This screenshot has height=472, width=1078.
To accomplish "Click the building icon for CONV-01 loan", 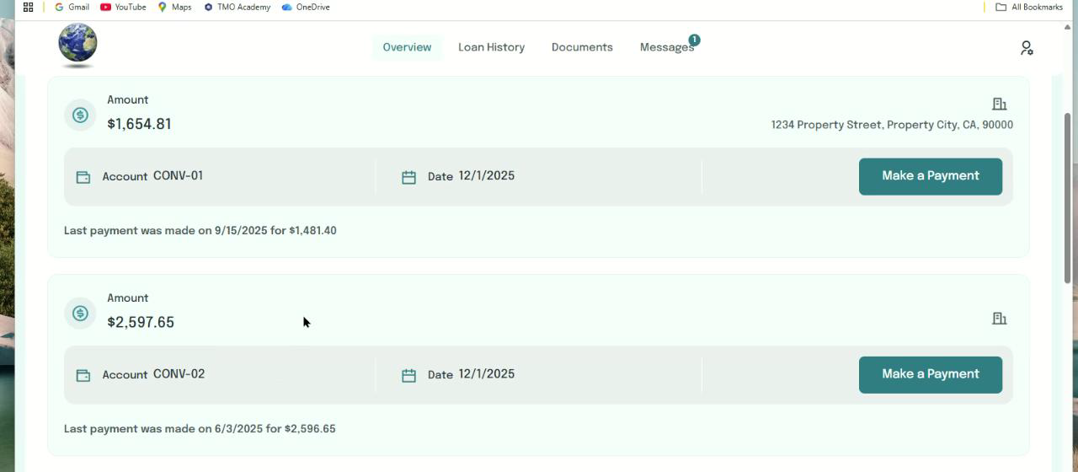I will tap(999, 104).
